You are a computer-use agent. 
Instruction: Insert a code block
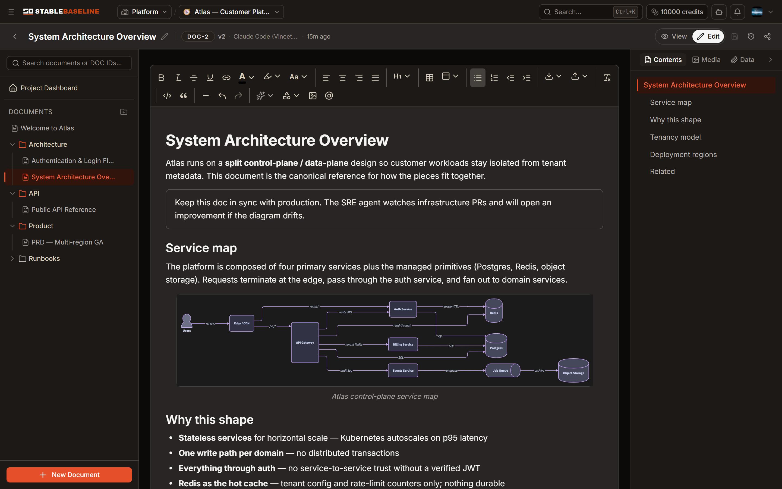coord(167,96)
